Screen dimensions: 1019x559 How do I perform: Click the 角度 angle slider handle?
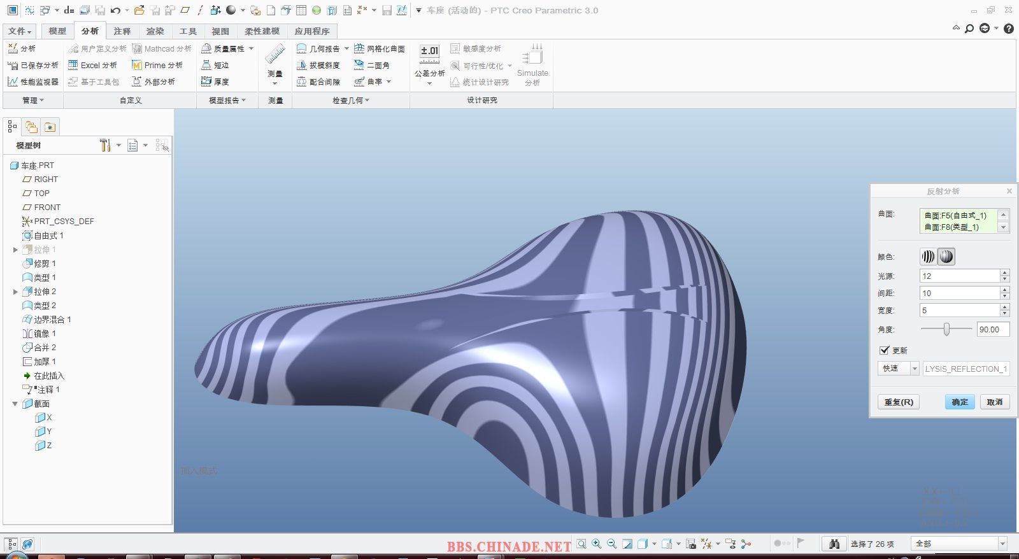[947, 329]
